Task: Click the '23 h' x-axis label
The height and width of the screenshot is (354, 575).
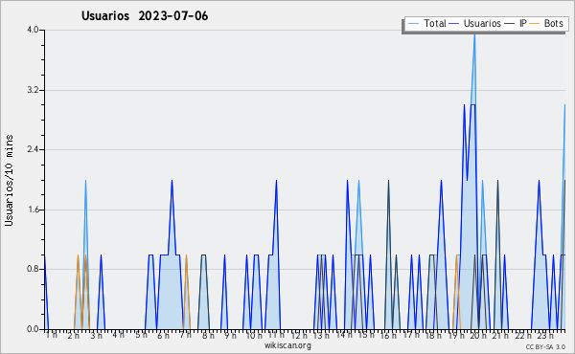Action: coord(545,335)
